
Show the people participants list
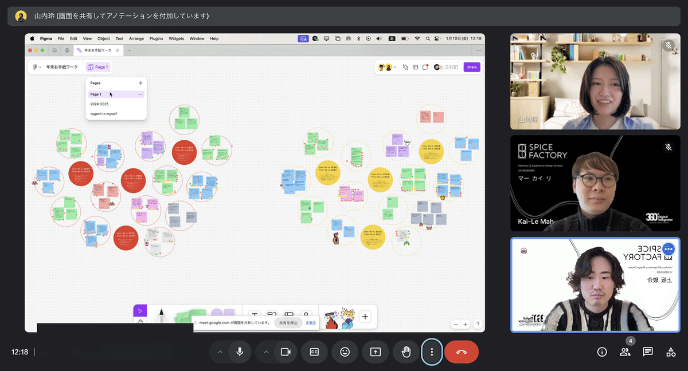tap(625, 352)
